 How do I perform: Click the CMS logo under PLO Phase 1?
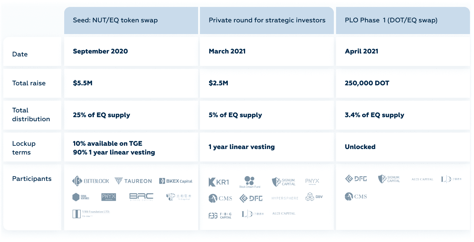356,197
